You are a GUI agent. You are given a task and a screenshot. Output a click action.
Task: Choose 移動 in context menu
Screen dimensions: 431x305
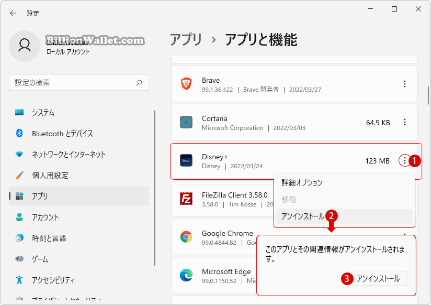(344, 200)
